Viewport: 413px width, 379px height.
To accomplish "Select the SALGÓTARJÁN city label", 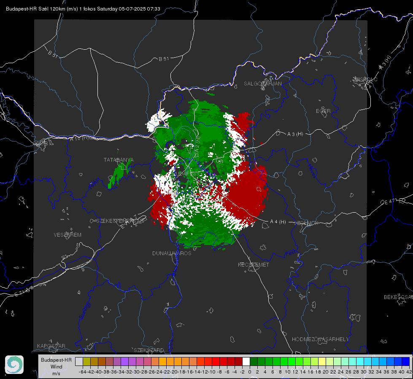I will pyautogui.click(x=262, y=84).
